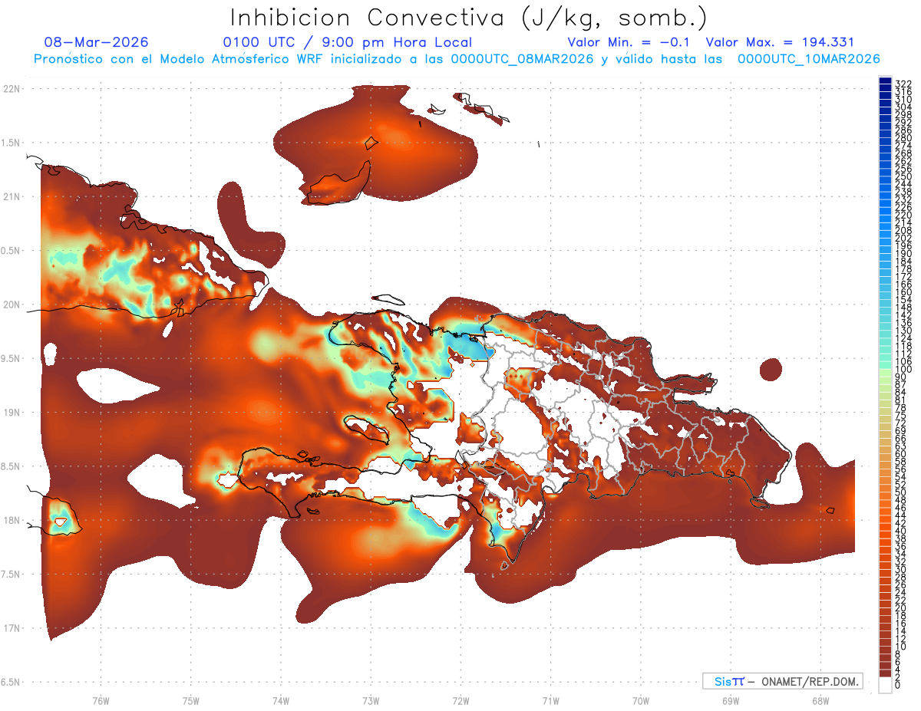This screenshot has height=711, width=921.
Task: Click the "18N" latitude label
Action: coord(11,521)
